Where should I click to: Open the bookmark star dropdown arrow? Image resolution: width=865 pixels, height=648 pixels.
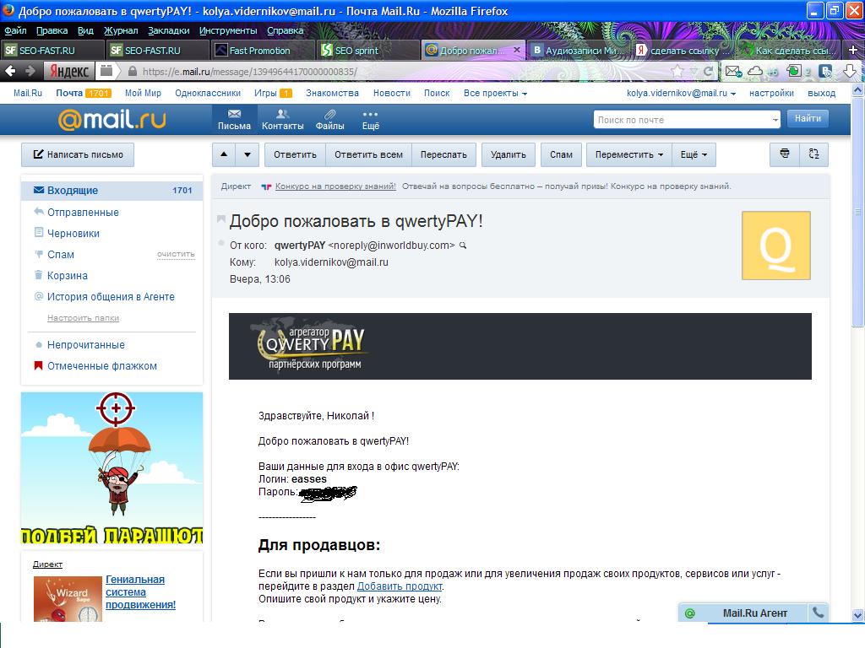tap(694, 72)
